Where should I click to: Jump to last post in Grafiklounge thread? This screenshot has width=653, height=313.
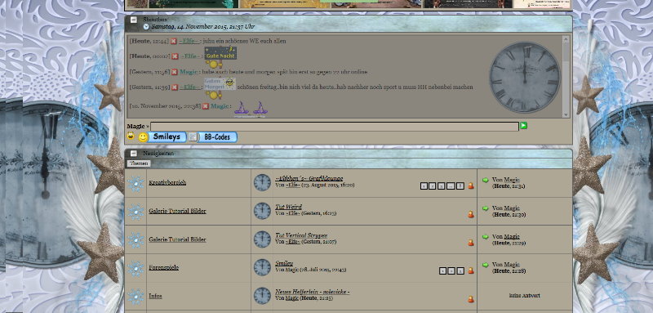pyautogui.click(x=485, y=180)
